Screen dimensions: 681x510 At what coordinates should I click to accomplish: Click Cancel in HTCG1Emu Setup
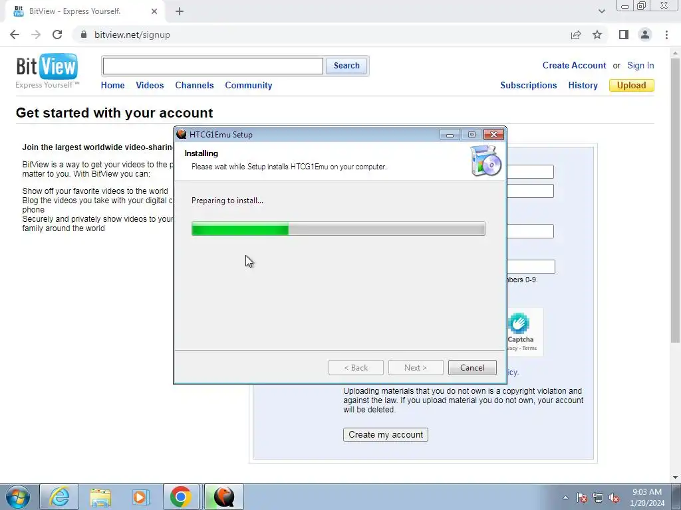[472, 368]
